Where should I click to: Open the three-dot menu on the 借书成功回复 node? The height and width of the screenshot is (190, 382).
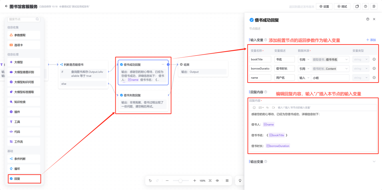pos(163,64)
